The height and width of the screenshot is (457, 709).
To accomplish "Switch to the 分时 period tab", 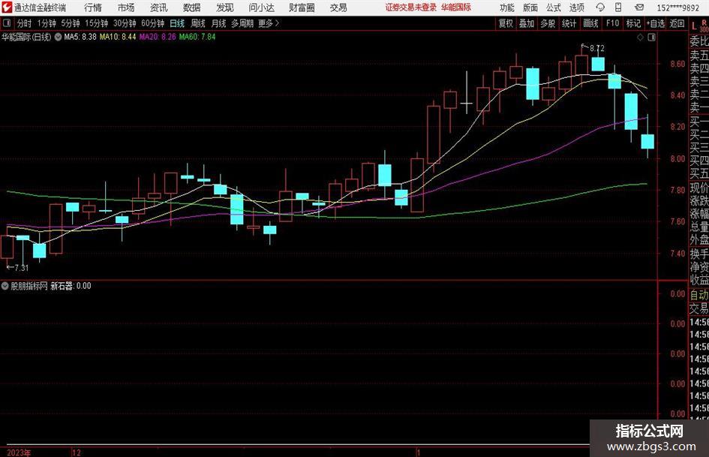I will coord(25,23).
